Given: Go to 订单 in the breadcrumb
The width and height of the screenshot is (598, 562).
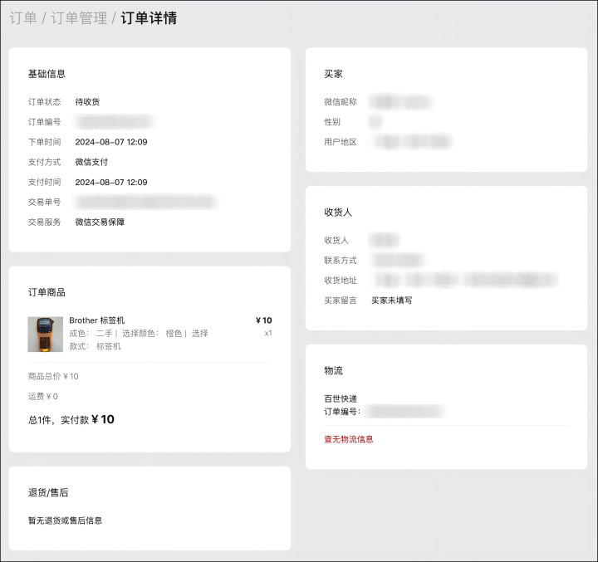Looking at the screenshot, I should tap(23, 18).
